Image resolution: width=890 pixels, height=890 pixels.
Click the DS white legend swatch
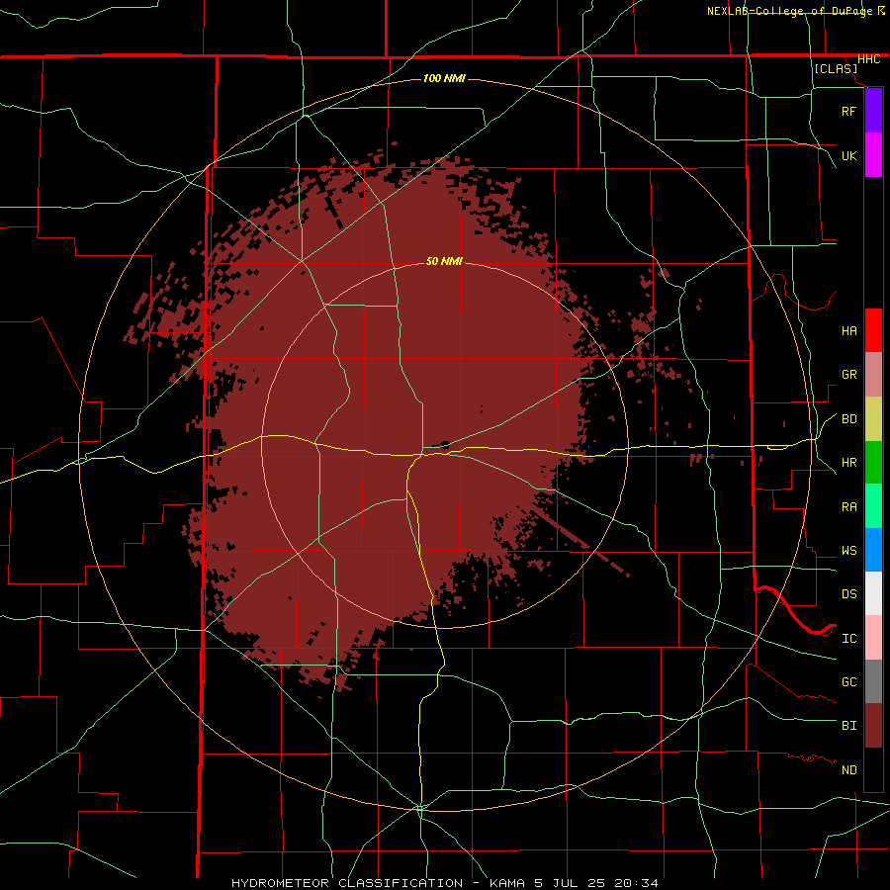(x=873, y=593)
